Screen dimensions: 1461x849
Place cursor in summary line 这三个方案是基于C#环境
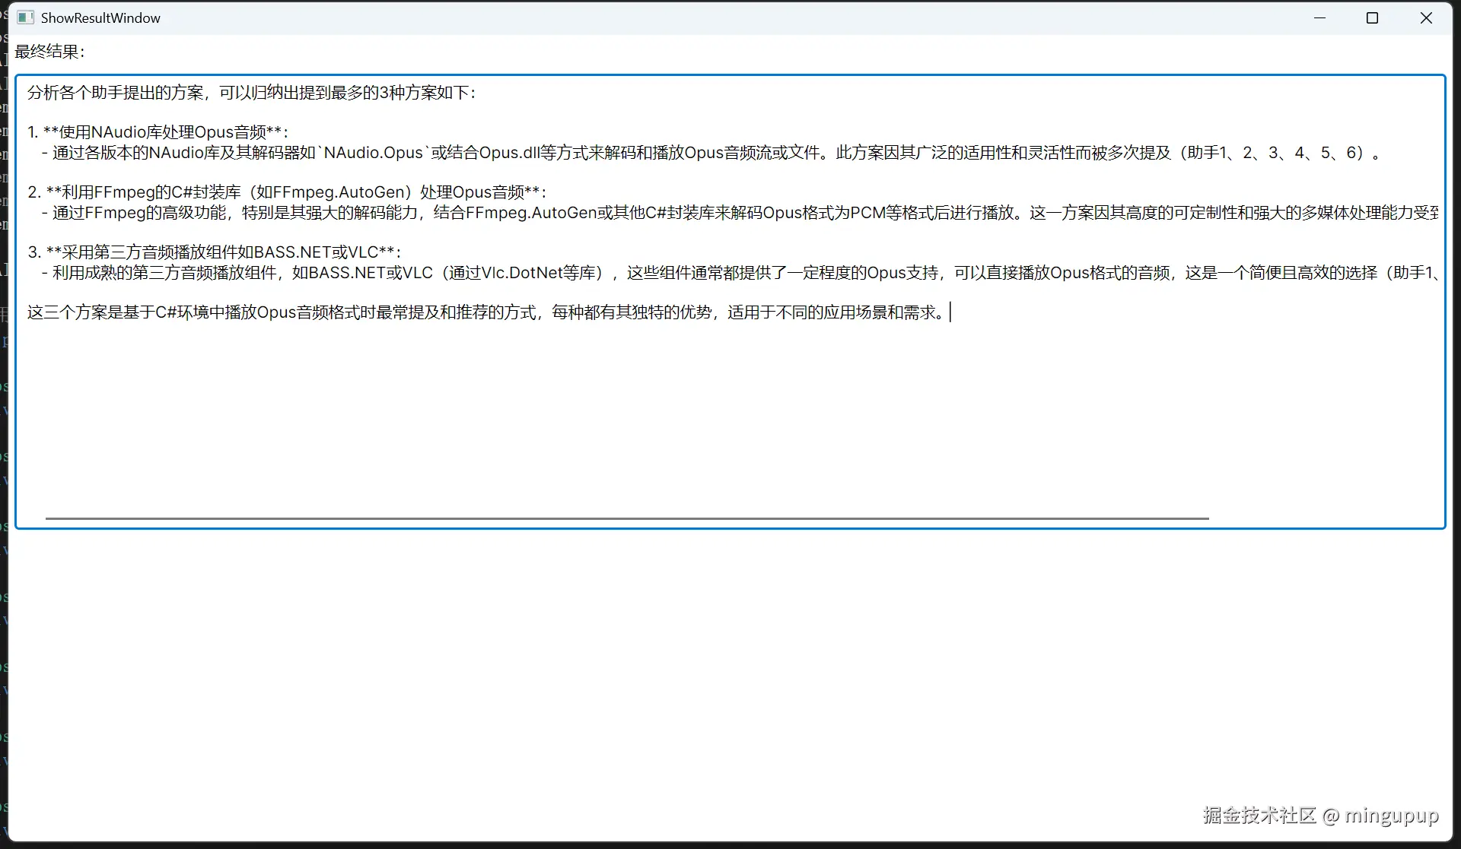(487, 312)
